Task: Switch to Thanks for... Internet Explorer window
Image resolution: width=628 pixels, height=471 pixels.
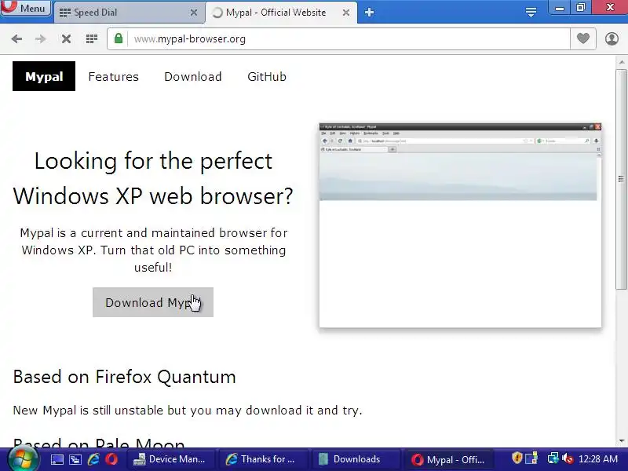Action: (262, 459)
